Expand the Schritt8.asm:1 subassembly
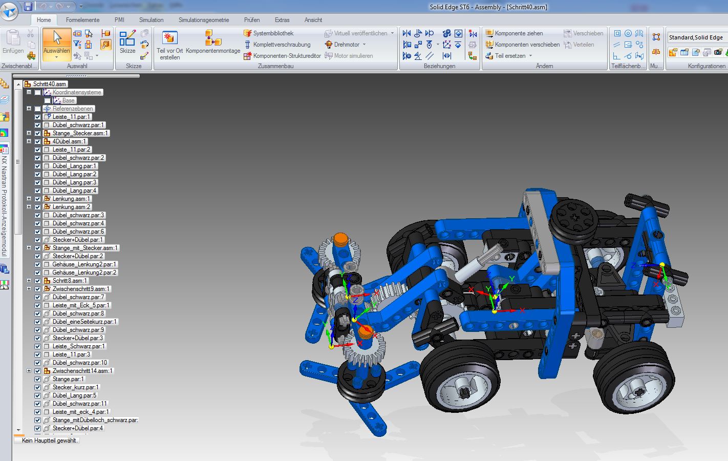 click(x=29, y=281)
